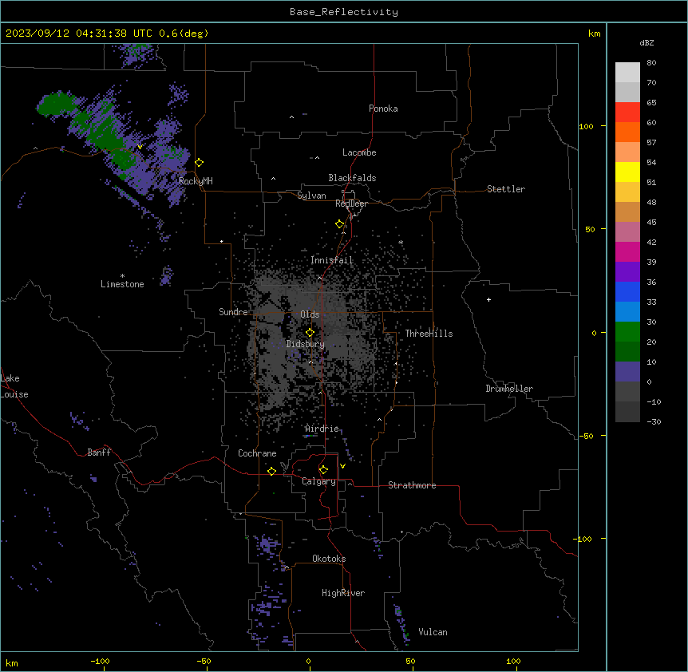The width and height of the screenshot is (688, 672).
Task: Select the Sylvan label on the map
Action: click(x=311, y=196)
